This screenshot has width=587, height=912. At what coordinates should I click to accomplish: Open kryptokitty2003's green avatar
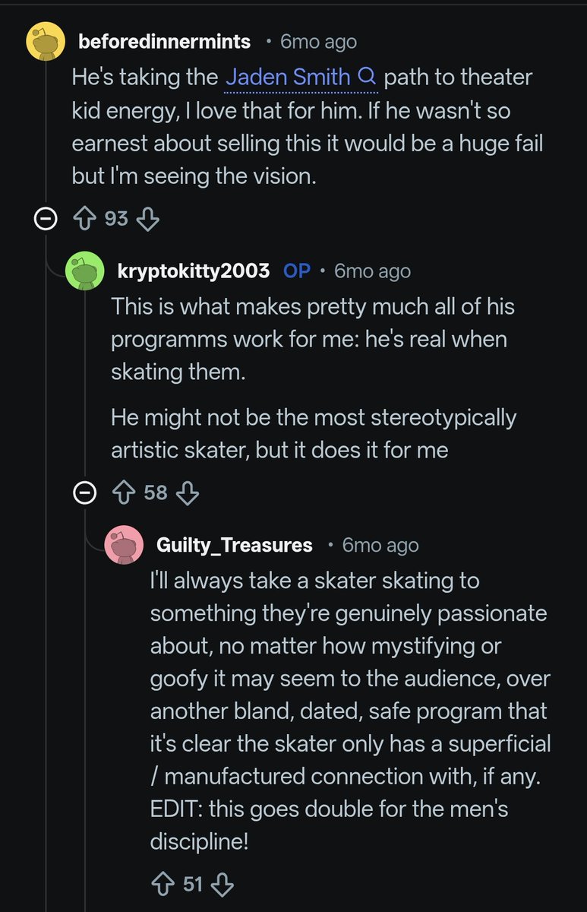click(x=84, y=271)
